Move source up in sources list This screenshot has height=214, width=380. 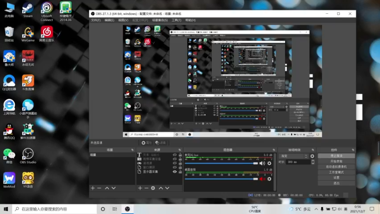(161, 188)
